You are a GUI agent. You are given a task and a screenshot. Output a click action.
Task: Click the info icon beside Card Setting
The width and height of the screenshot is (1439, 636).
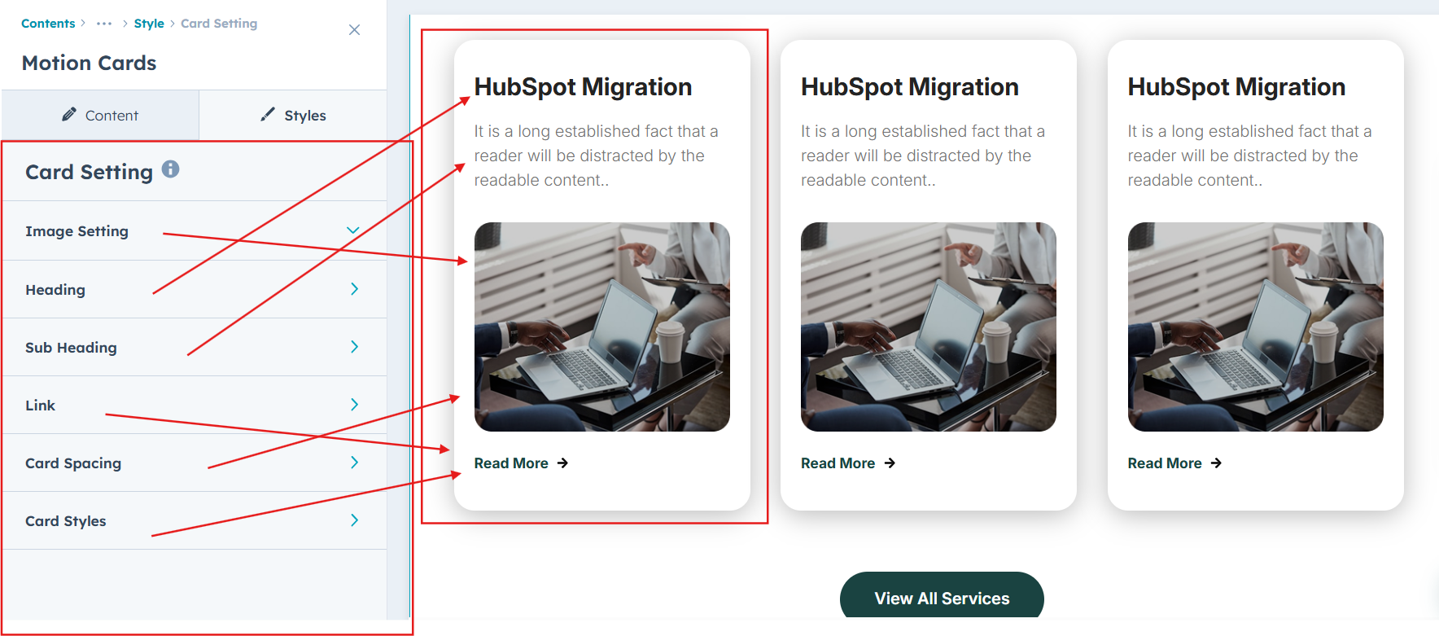tap(170, 169)
